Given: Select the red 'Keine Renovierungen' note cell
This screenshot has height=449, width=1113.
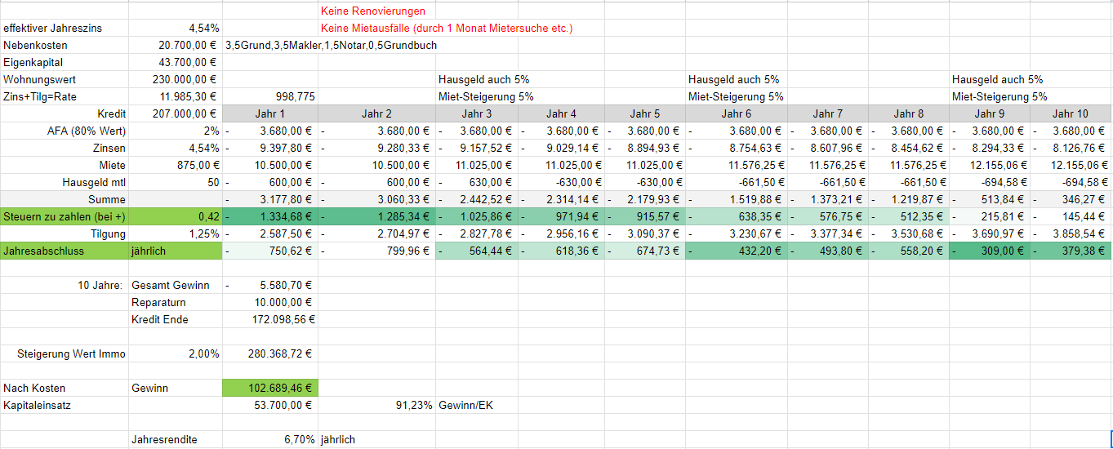Looking at the screenshot, I should click(373, 11).
